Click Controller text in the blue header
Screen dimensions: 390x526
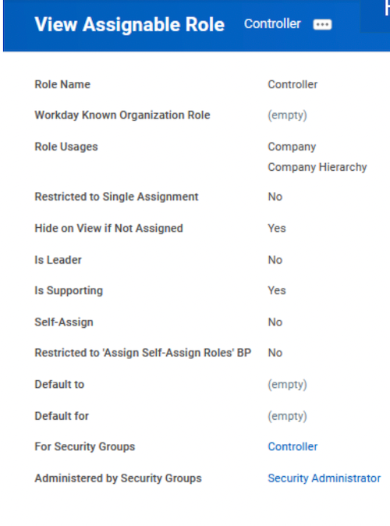(x=272, y=24)
